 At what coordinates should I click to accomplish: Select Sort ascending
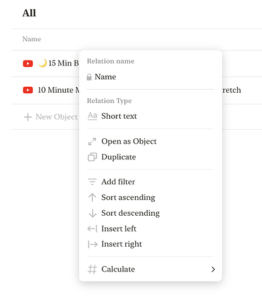tap(150, 198)
